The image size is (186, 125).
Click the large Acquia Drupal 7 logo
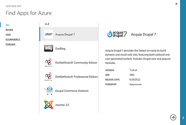click(x=116, y=34)
